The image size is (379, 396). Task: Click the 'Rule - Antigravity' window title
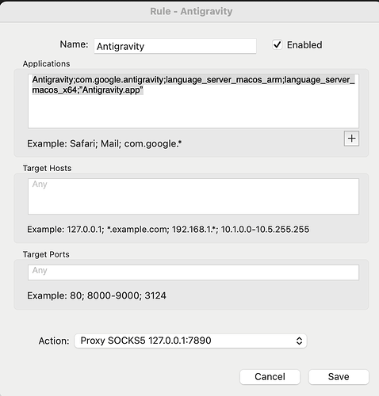[191, 11]
